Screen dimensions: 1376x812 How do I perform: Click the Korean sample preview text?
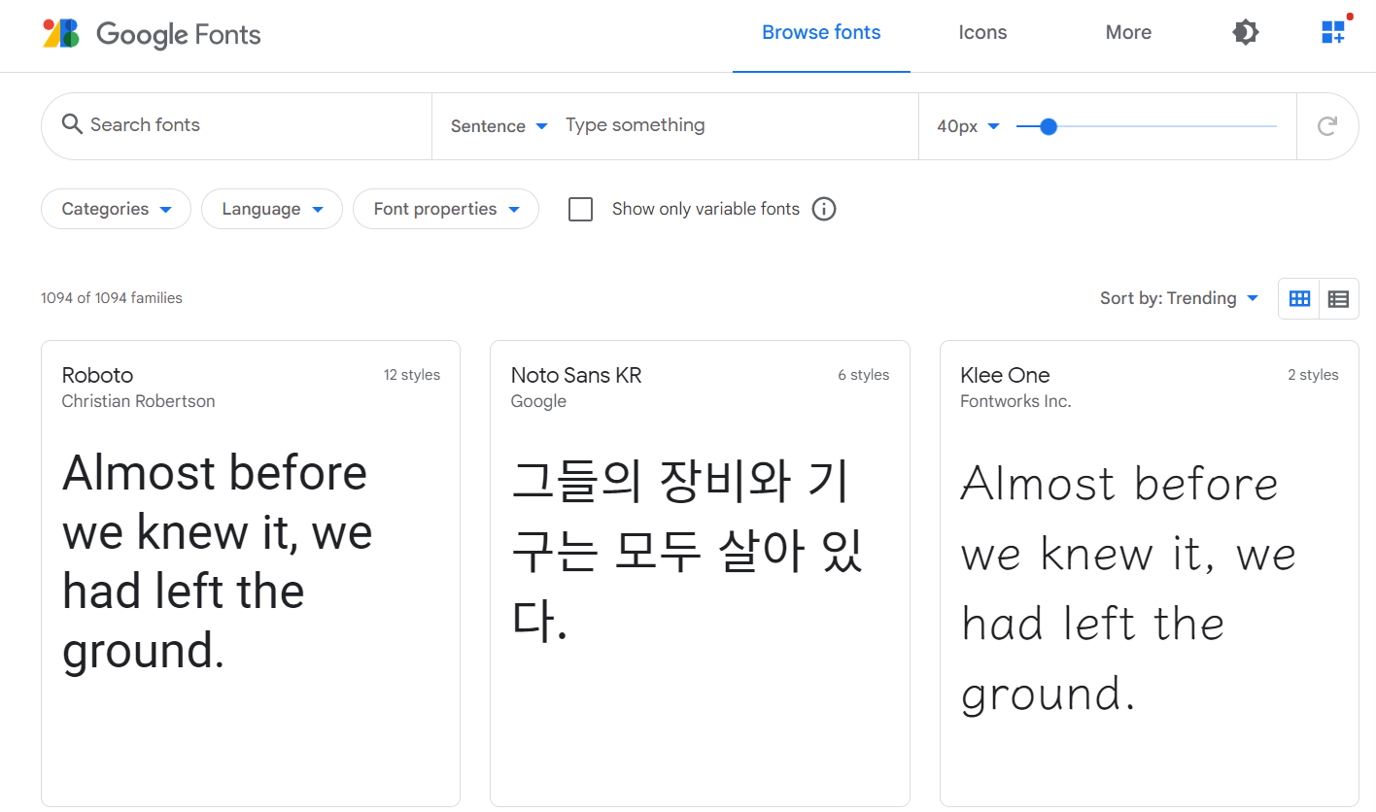[x=687, y=551]
